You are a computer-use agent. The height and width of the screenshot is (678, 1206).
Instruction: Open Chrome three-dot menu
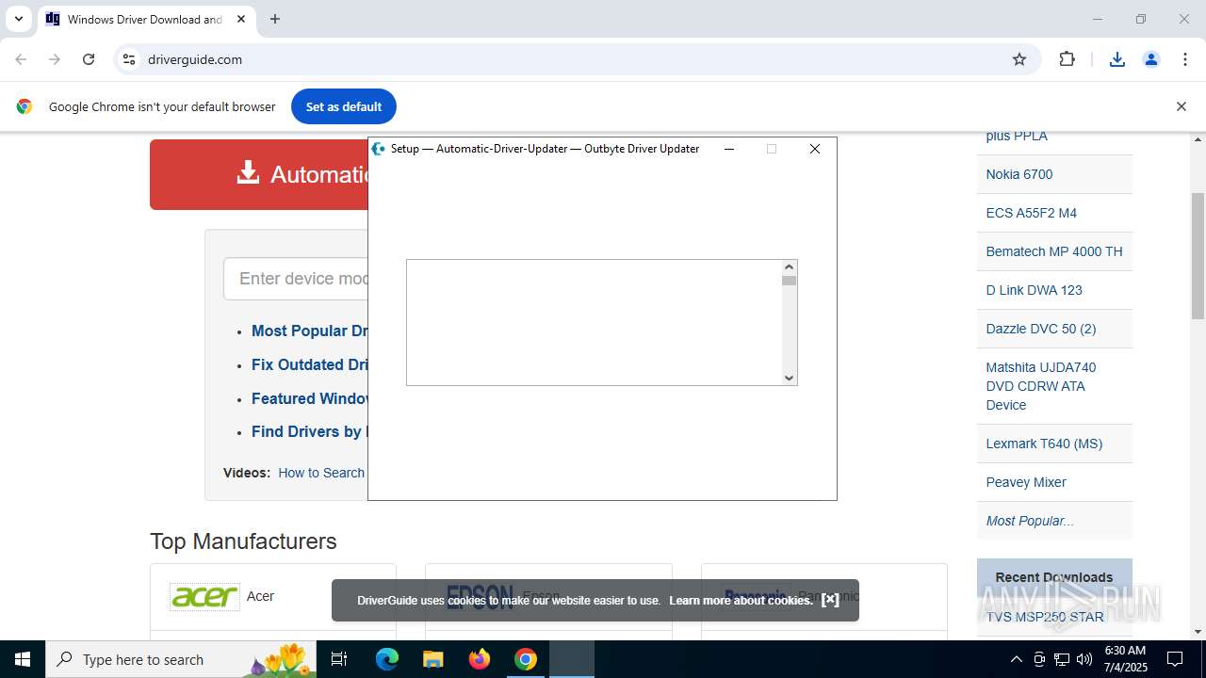(1185, 59)
